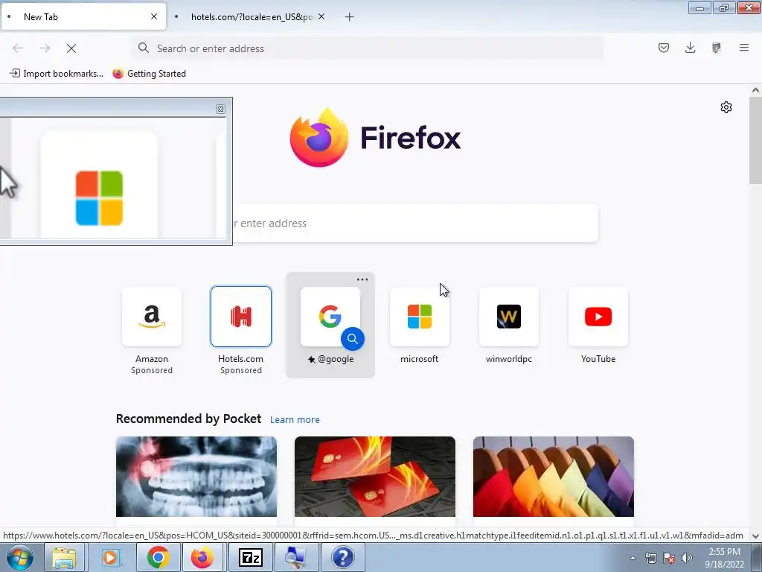Click the scrollbar down arrow
Screen dimensions: 762x572
point(755,536)
